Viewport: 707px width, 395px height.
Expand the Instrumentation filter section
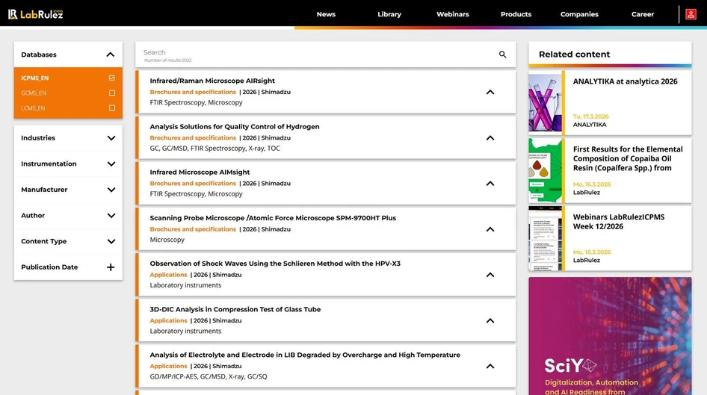[111, 164]
